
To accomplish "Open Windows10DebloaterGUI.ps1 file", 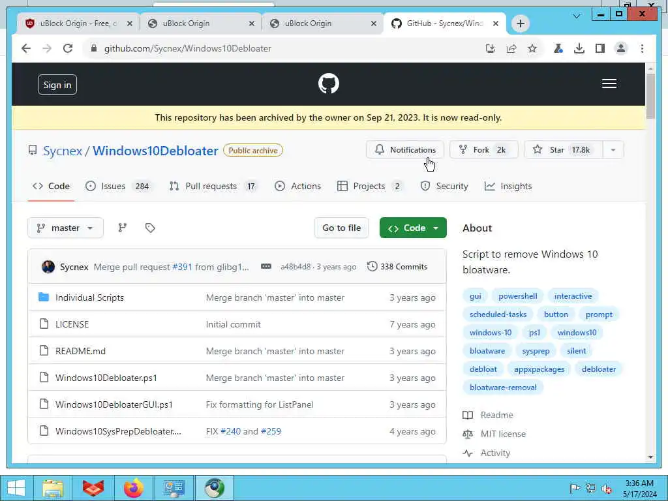I will 114,404.
